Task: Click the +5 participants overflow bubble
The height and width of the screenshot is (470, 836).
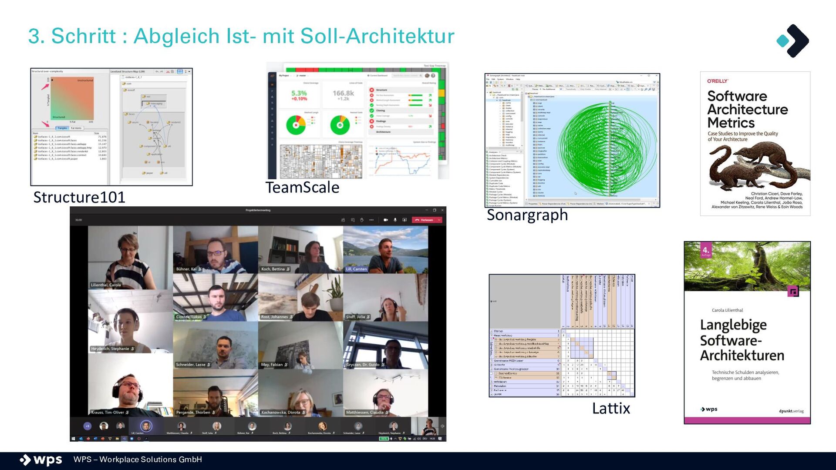Action: click(87, 426)
